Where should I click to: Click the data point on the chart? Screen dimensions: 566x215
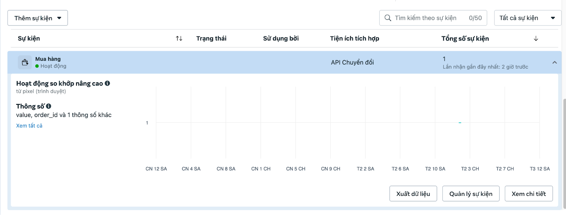[460, 123]
